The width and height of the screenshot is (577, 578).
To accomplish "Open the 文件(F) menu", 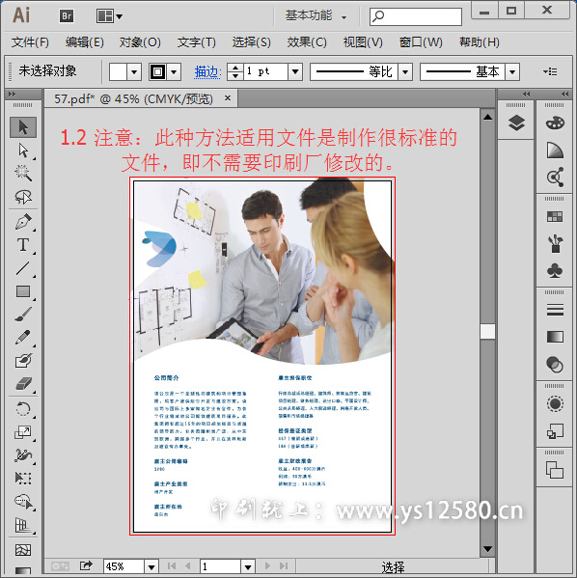I will (x=30, y=42).
